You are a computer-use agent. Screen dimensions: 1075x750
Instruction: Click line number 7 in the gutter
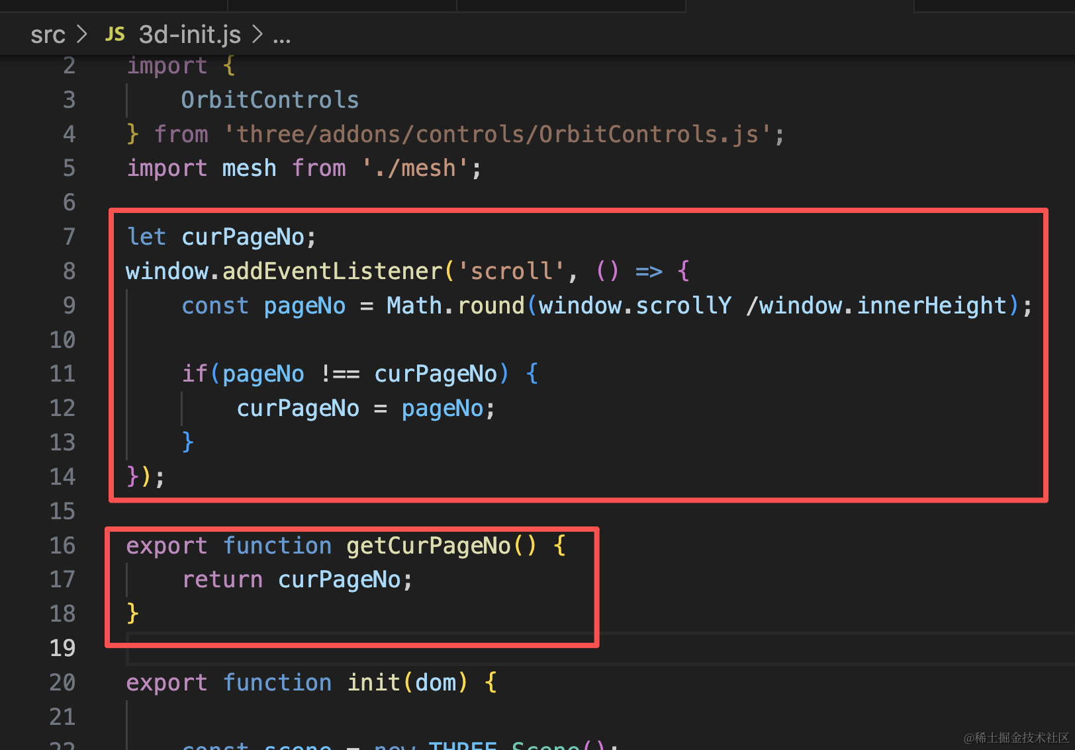coord(69,237)
